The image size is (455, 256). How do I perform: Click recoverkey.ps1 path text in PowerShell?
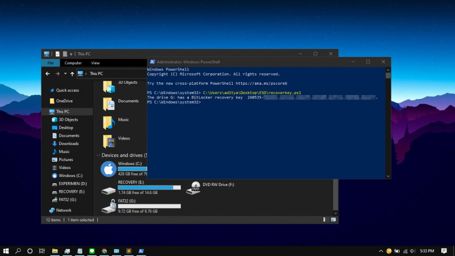252,93
